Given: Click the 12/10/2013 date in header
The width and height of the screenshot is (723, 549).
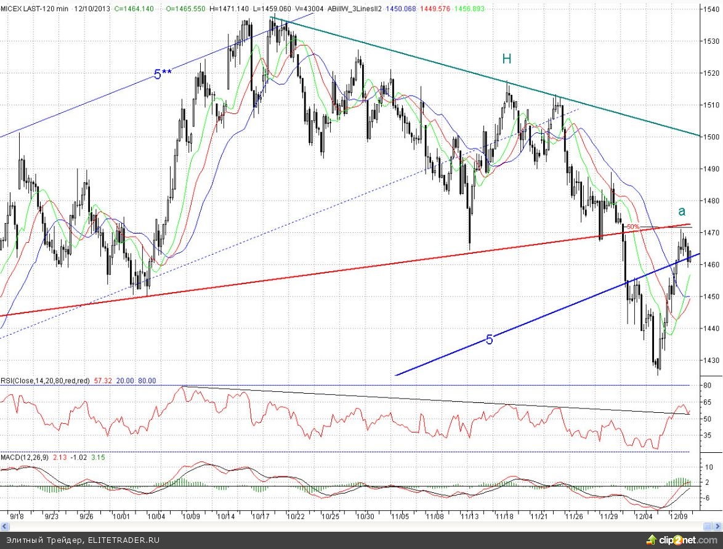Looking at the screenshot, I should [92, 9].
